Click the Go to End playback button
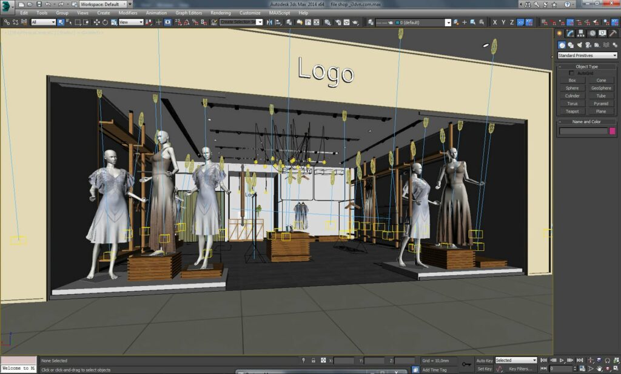The width and height of the screenshot is (621, 374). (x=580, y=360)
